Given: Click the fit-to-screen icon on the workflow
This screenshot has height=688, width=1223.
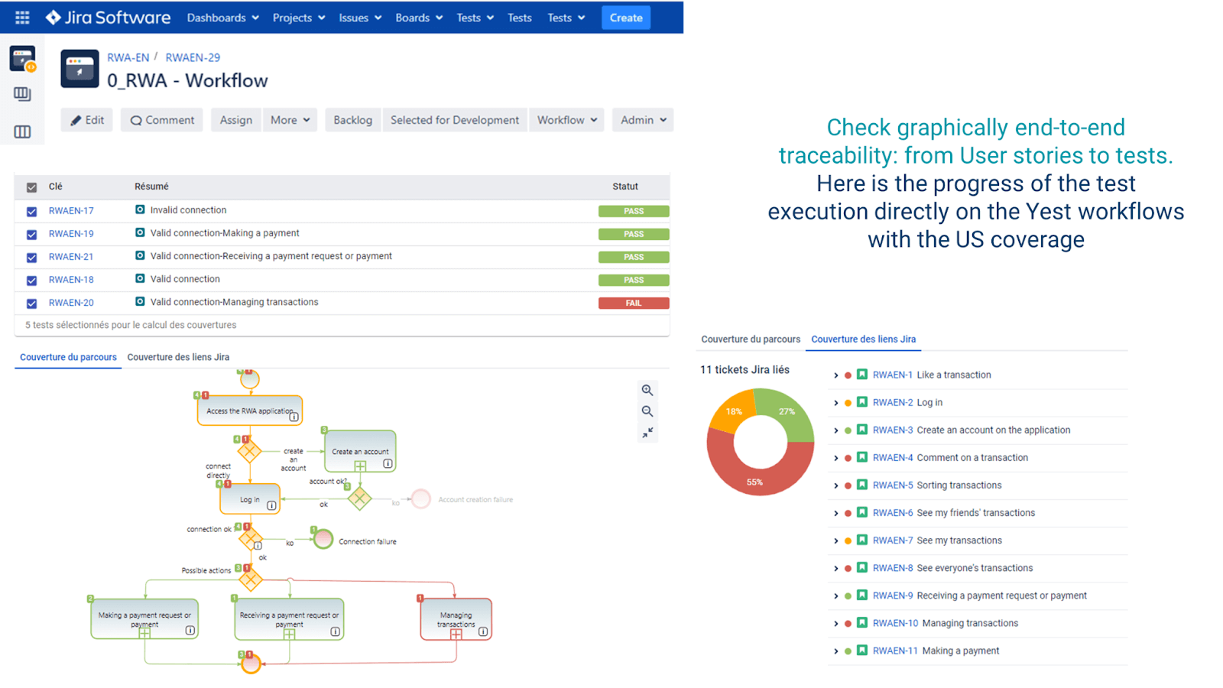Looking at the screenshot, I should point(647,432).
